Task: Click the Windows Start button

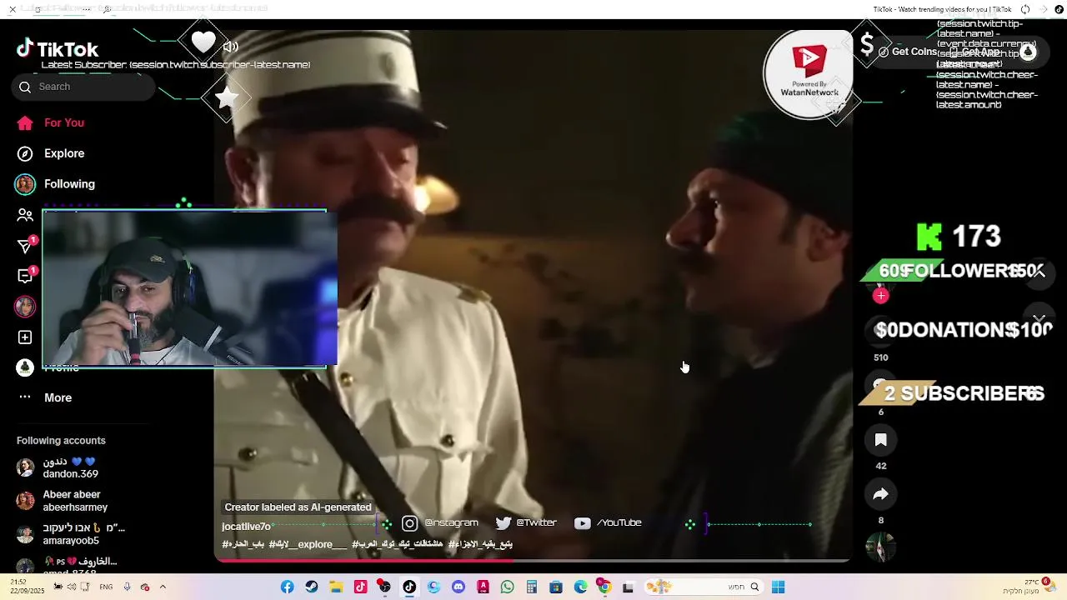Action: tap(778, 587)
